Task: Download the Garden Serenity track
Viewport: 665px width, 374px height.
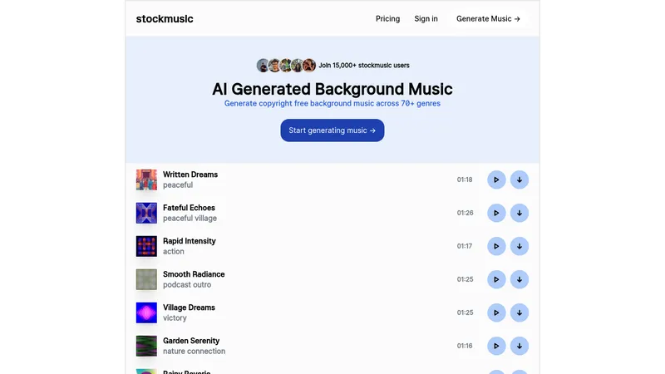Action: click(519, 346)
